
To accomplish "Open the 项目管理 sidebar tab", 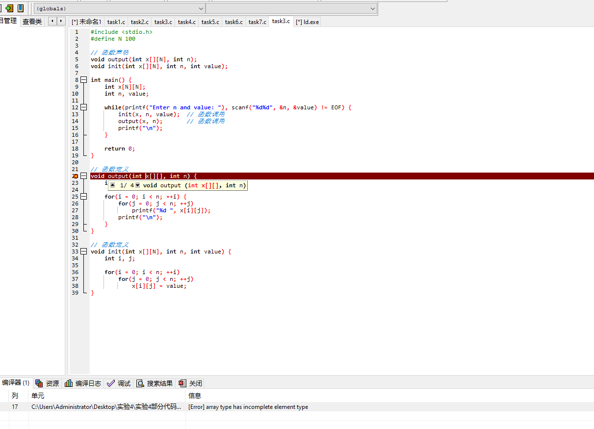I will tap(9, 21).
